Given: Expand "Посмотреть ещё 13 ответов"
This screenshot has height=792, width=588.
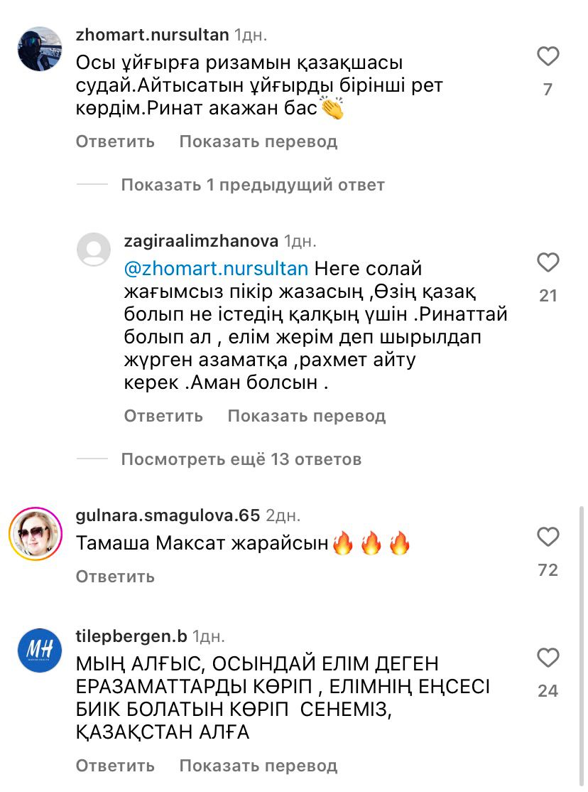Looking at the screenshot, I should pos(241,459).
